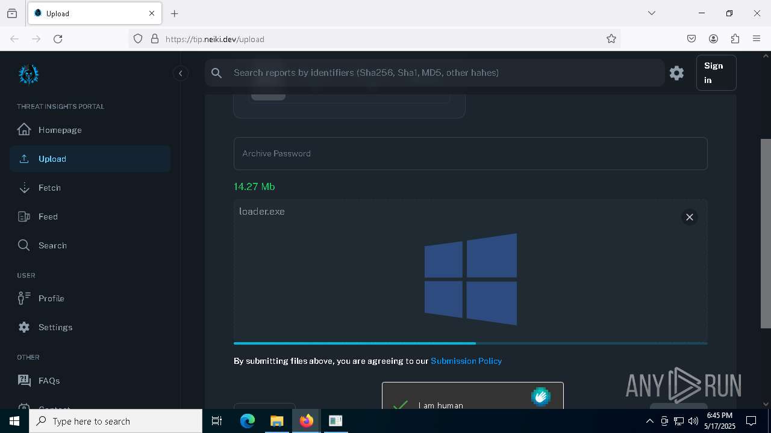Click the hCaptcha hand logo
This screenshot has height=433, width=771.
tap(541, 397)
